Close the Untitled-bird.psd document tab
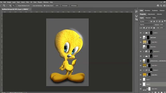166x93 pixels. (30, 9)
